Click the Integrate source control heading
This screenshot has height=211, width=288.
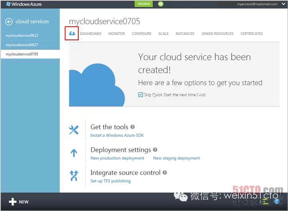125,173
